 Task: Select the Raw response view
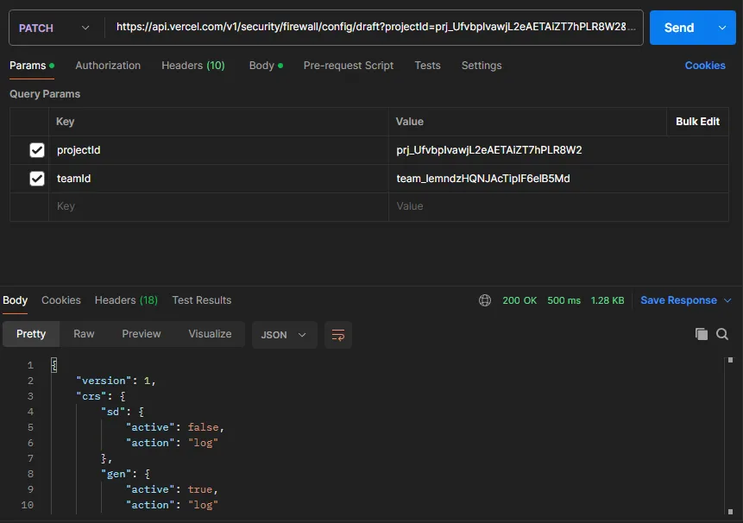click(x=84, y=334)
